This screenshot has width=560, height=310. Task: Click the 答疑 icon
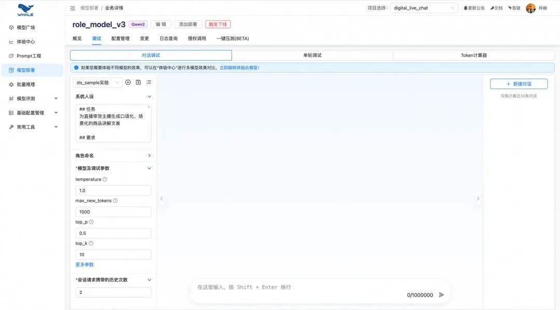tap(514, 7)
